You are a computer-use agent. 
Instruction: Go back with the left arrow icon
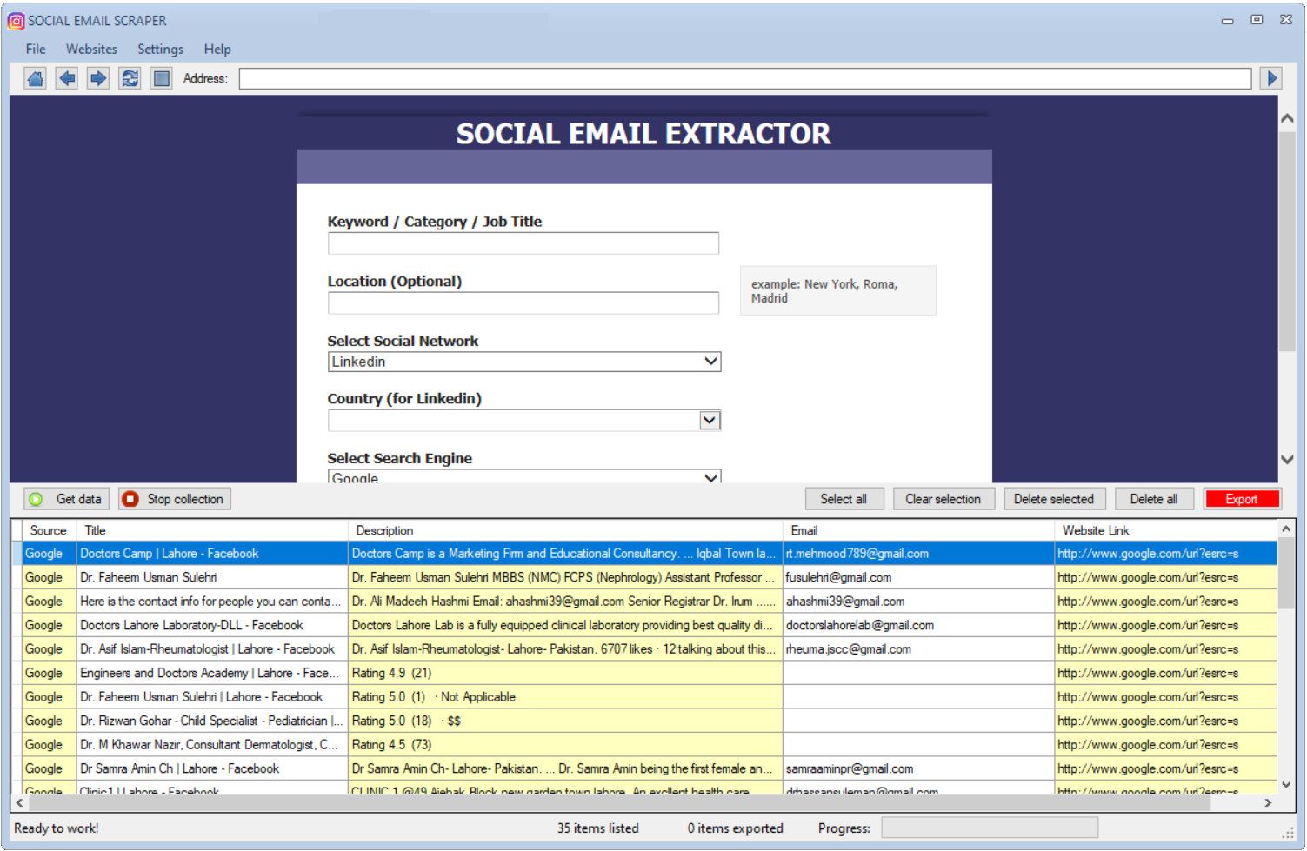pyautogui.click(x=67, y=78)
